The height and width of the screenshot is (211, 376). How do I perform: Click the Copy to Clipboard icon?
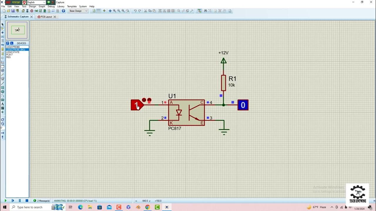(150, 11)
